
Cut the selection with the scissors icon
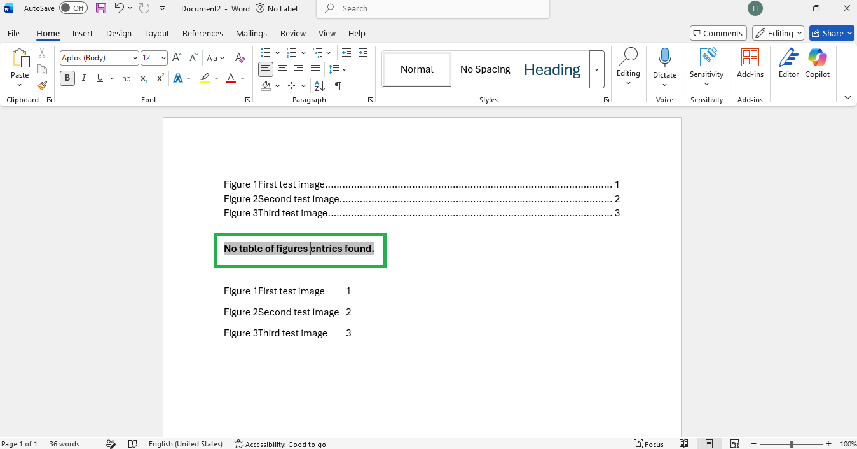click(x=42, y=53)
